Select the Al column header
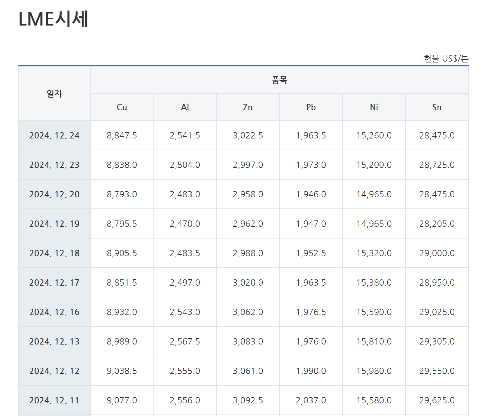 [x=185, y=107]
